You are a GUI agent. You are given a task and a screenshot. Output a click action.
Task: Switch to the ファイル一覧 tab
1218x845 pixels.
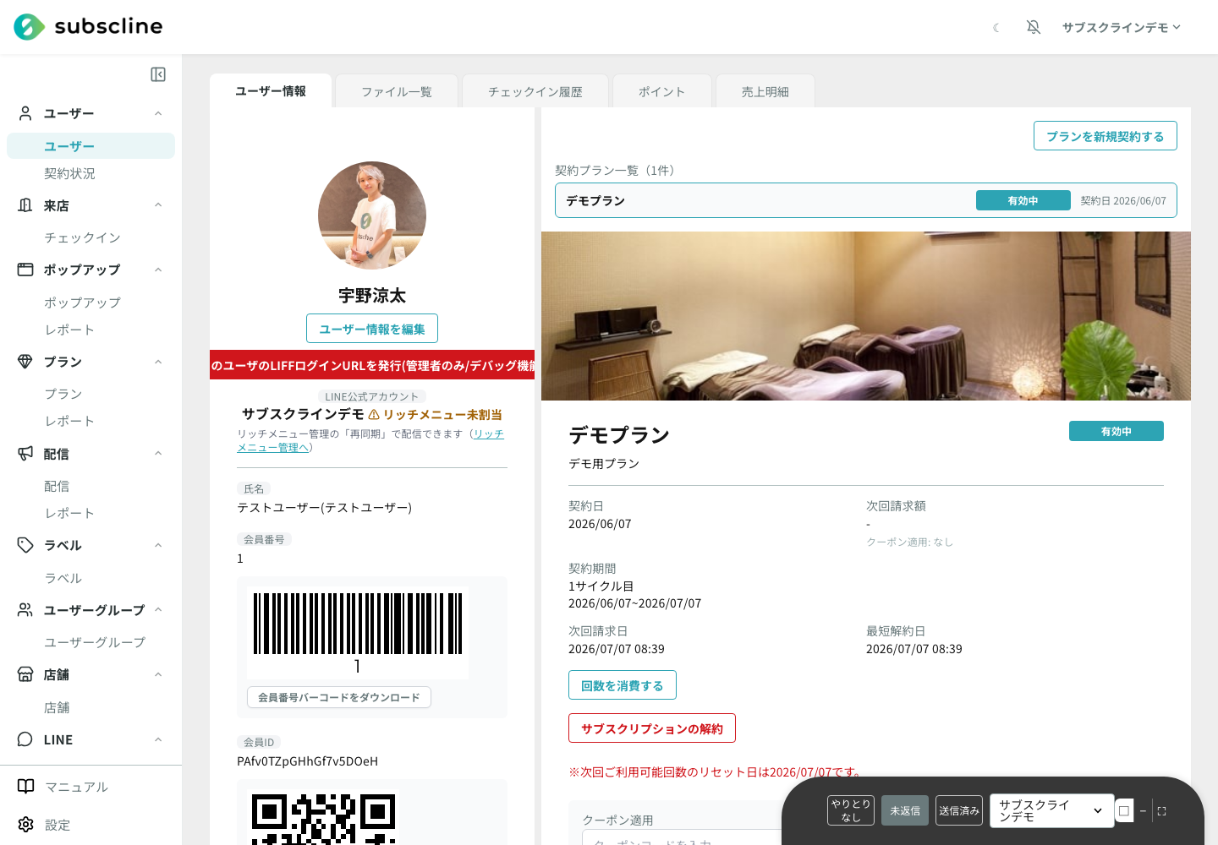[397, 91]
